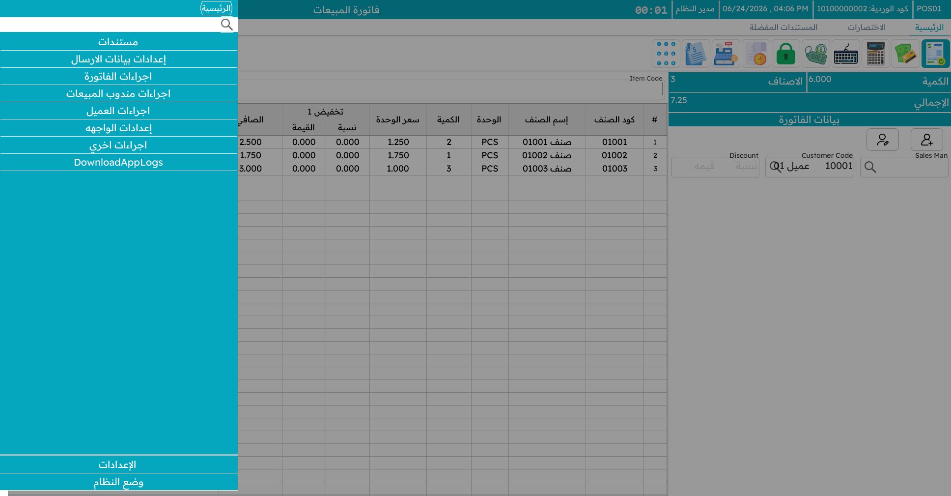Click the POS01 label in header
Viewport: 951px width, 496px height.
coord(929,9)
